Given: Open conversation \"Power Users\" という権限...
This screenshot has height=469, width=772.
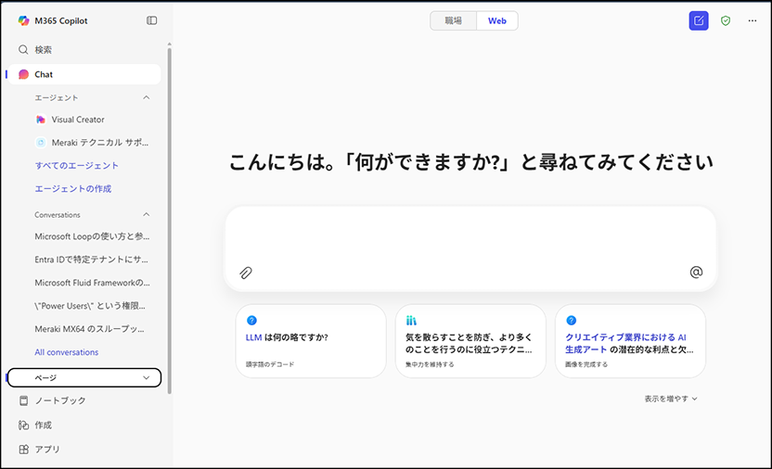Looking at the screenshot, I should point(90,306).
